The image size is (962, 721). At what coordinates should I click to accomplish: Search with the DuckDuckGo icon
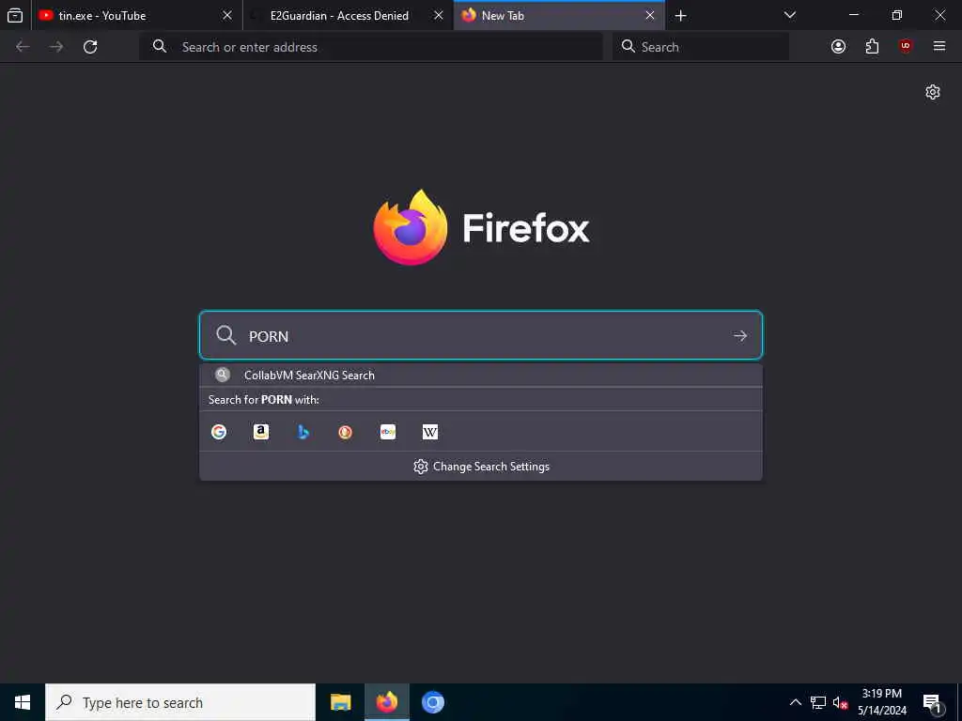pos(346,432)
